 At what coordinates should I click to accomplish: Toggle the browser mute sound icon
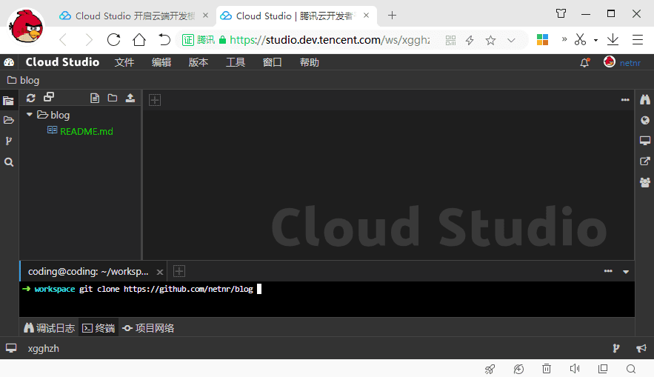pyautogui.click(x=574, y=368)
